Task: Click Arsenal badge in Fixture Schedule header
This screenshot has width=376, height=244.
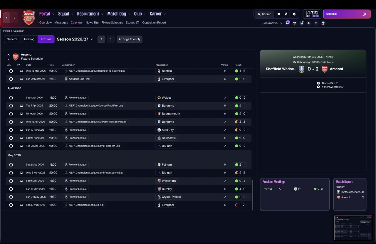Action: pos(16,57)
